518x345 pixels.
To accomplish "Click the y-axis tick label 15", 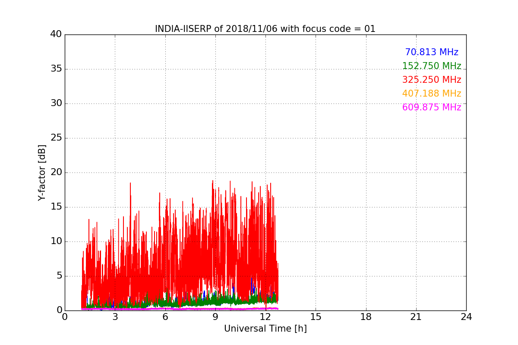I will [x=56, y=207].
